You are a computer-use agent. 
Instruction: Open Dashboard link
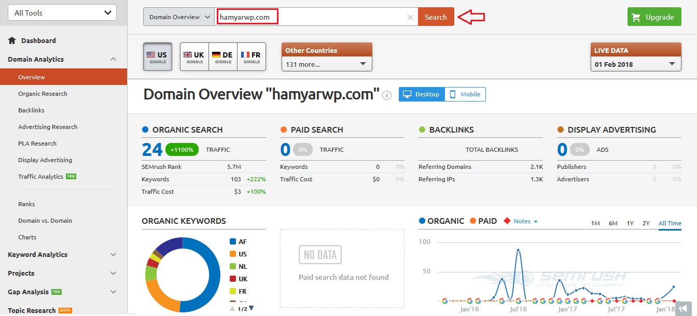[x=38, y=40]
